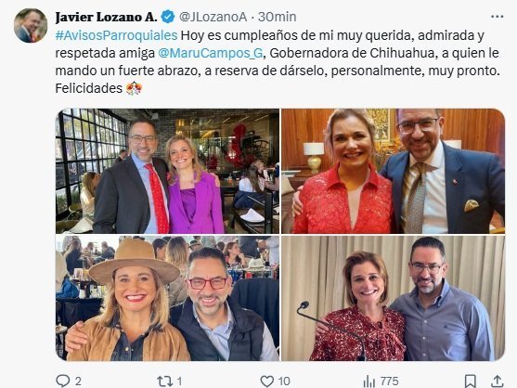Click the @JLozanoA handle
517x388 pixels.
pos(213,17)
